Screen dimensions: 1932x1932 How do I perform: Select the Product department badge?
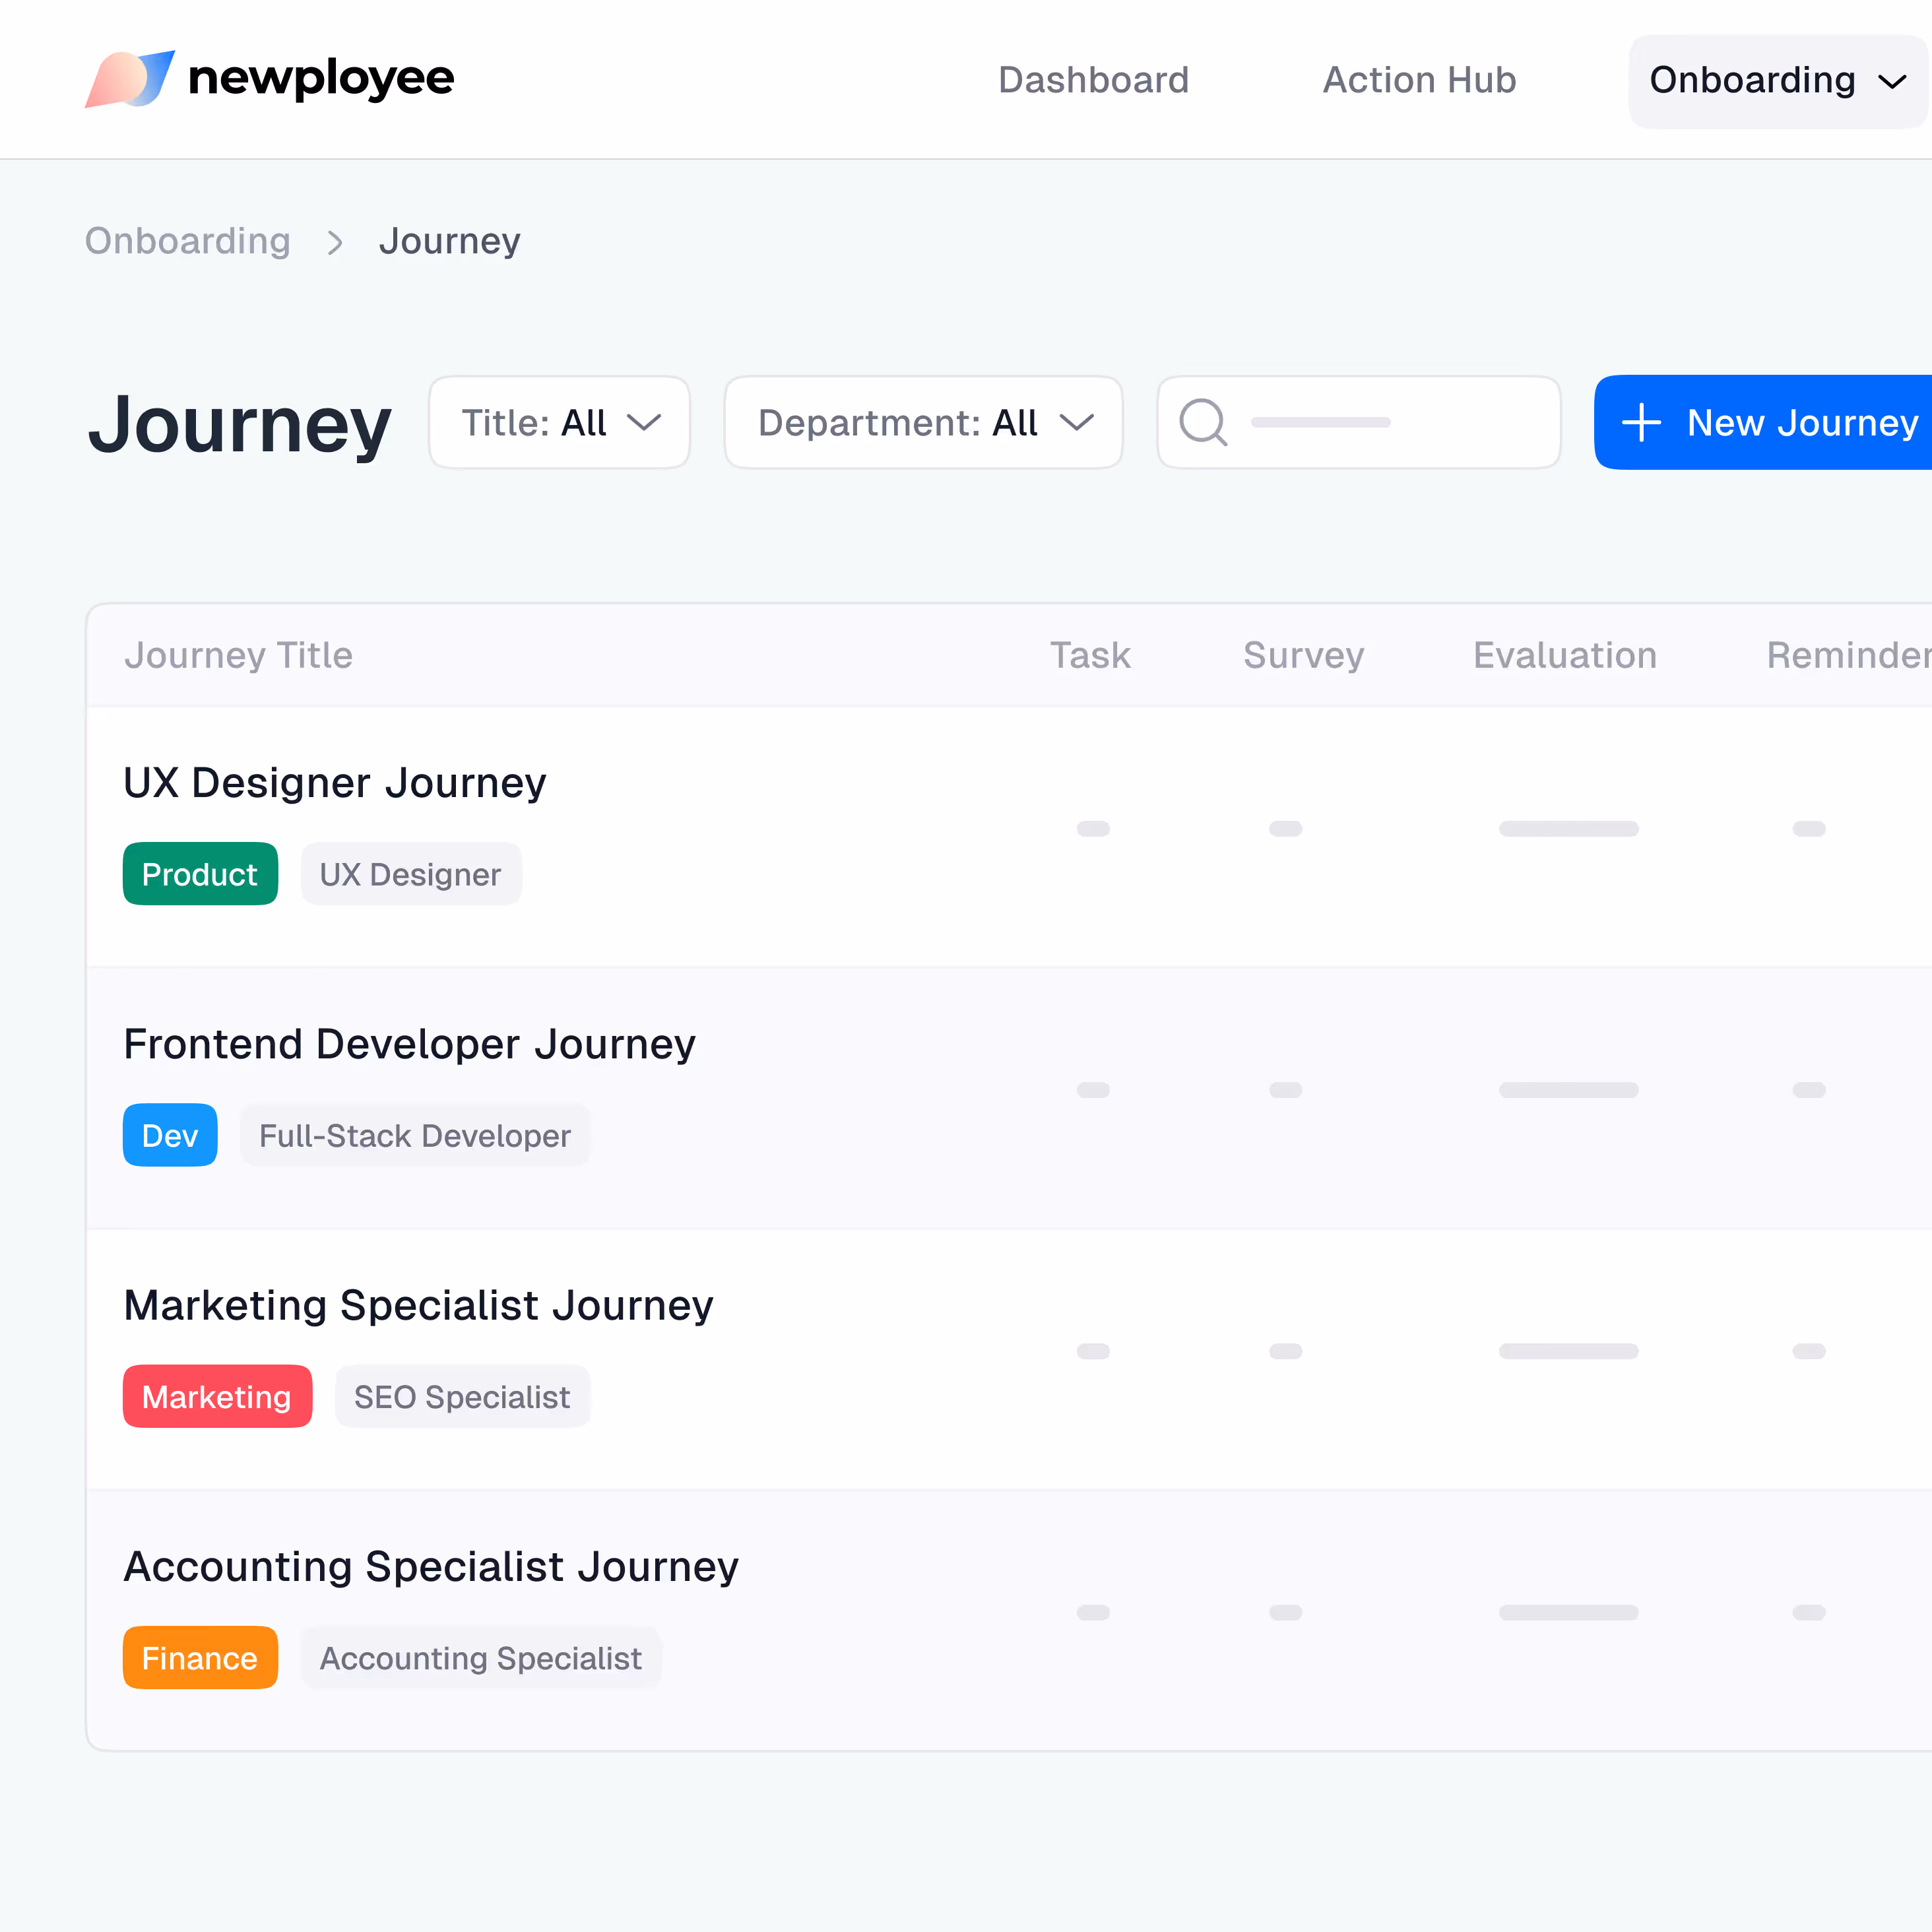click(x=200, y=873)
